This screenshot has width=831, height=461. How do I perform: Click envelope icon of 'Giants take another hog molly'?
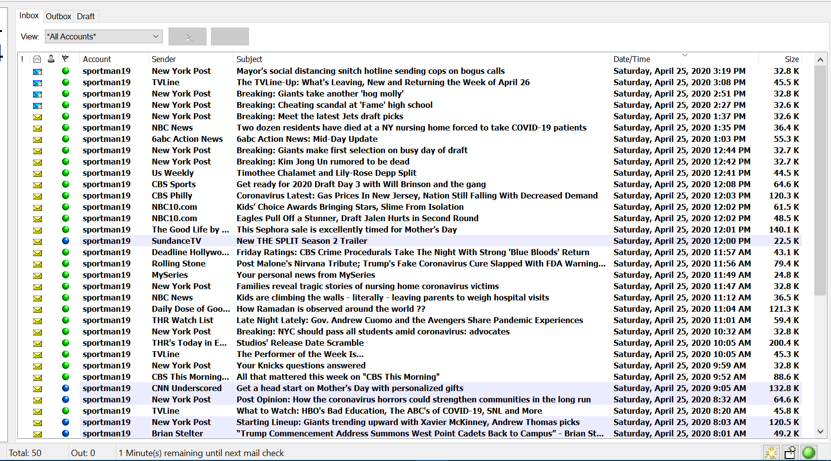(x=37, y=94)
